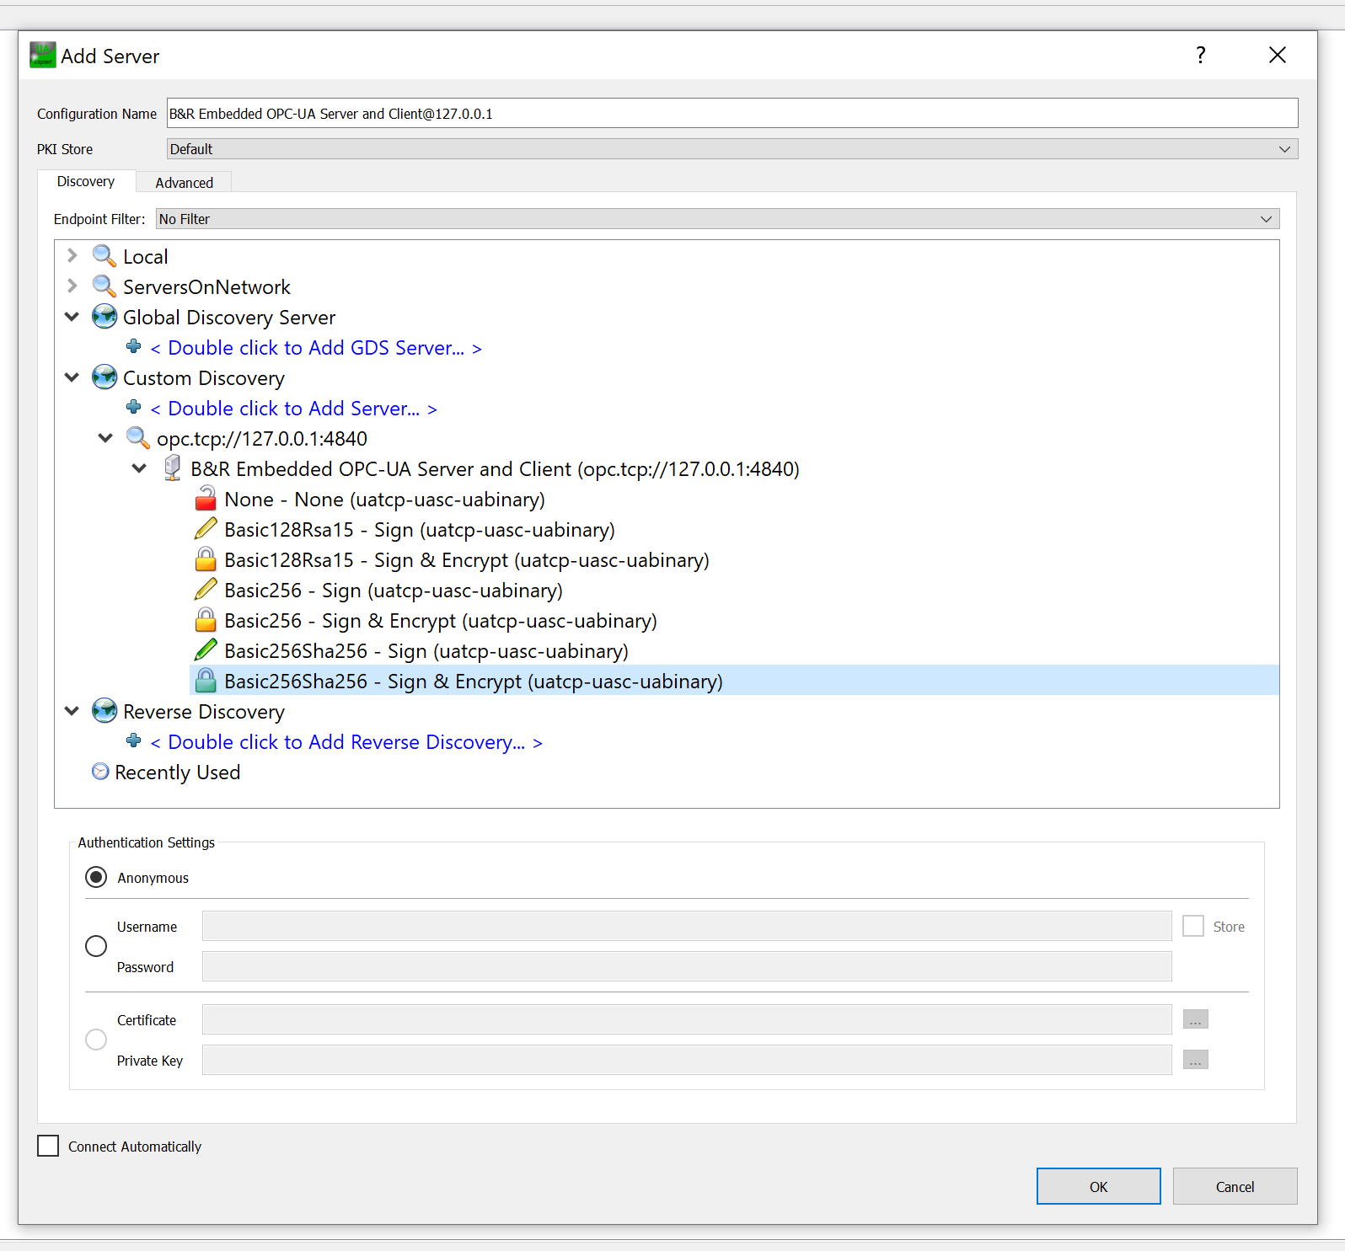Collapse the B&R Embedded OPC-UA Server node
The image size is (1345, 1251).
click(x=139, y=468)
